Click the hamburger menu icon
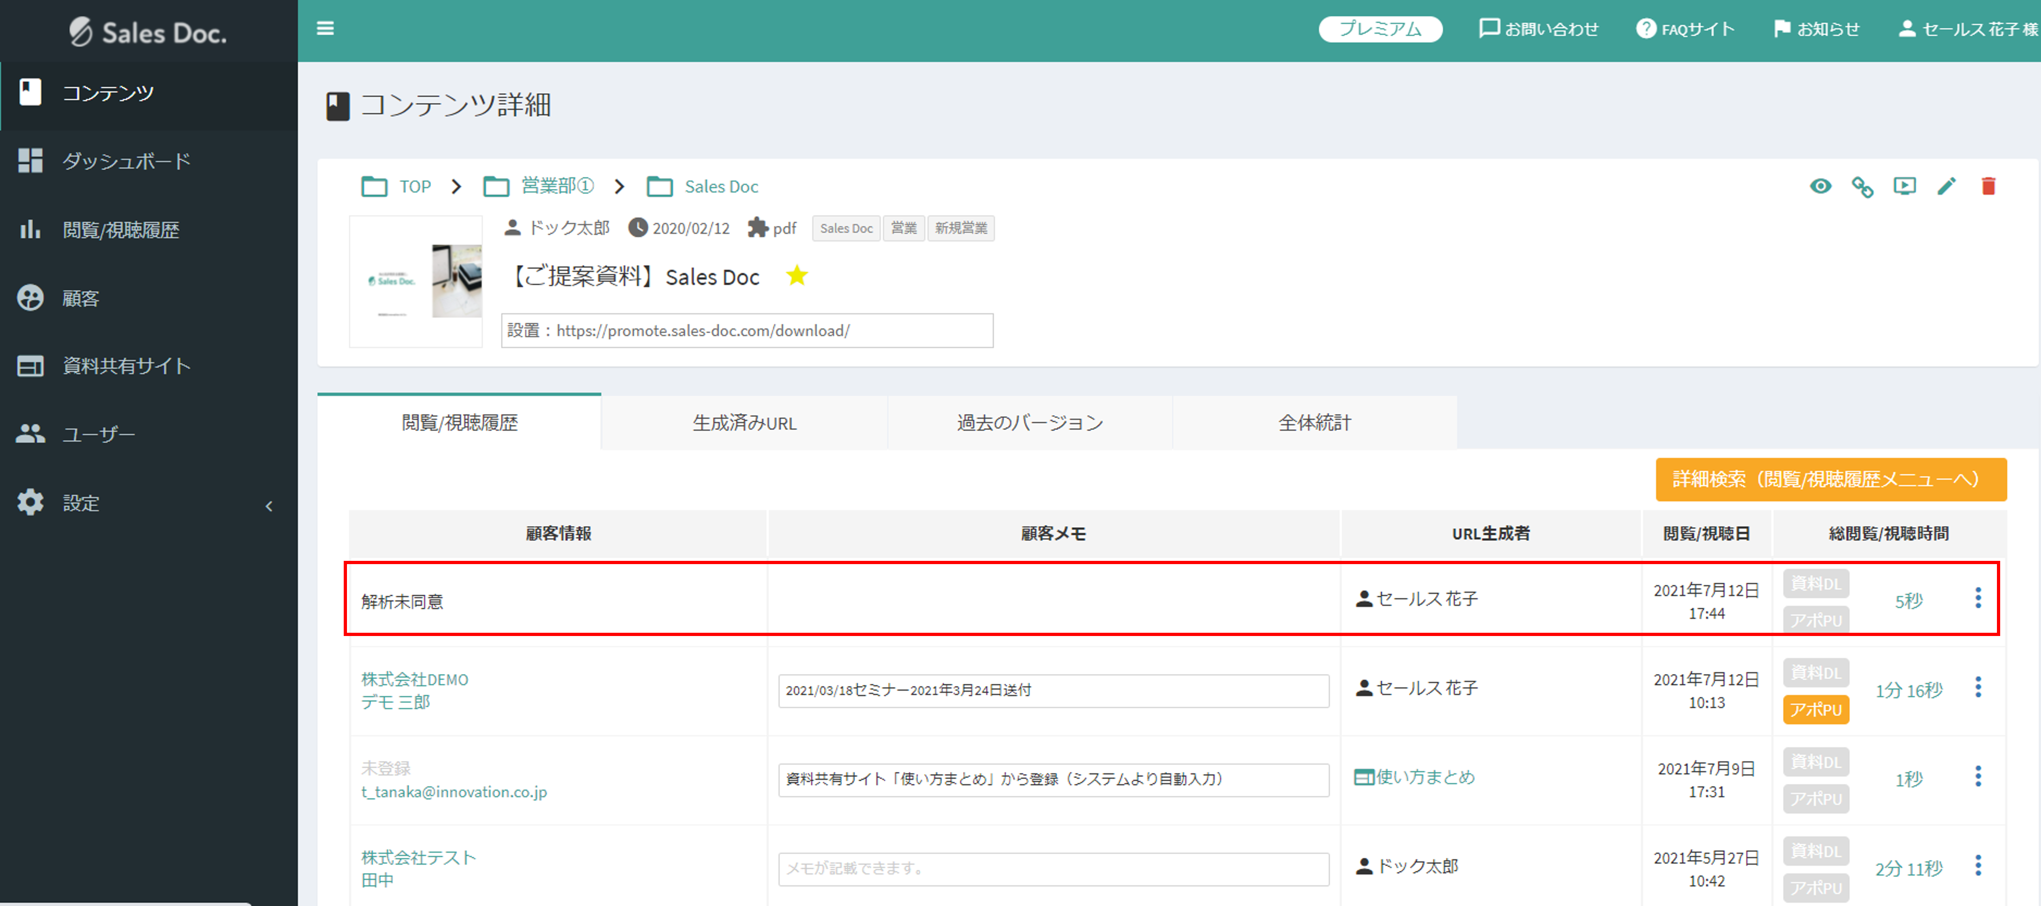The width and height of the screenshot is (2041, 906). pos(325,29)
